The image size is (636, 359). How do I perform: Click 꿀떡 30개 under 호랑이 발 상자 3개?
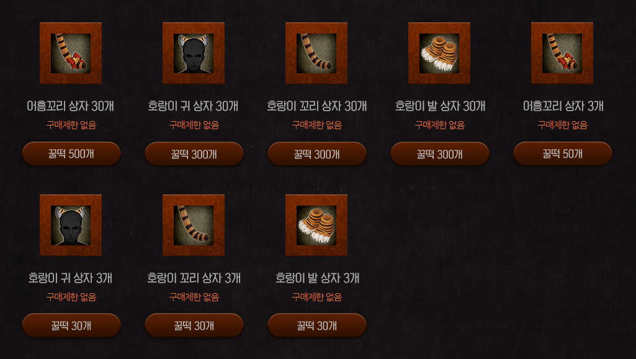(317, 325)
